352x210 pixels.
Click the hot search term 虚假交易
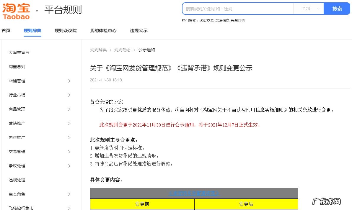pyautogui.click(x=207, y=21)
